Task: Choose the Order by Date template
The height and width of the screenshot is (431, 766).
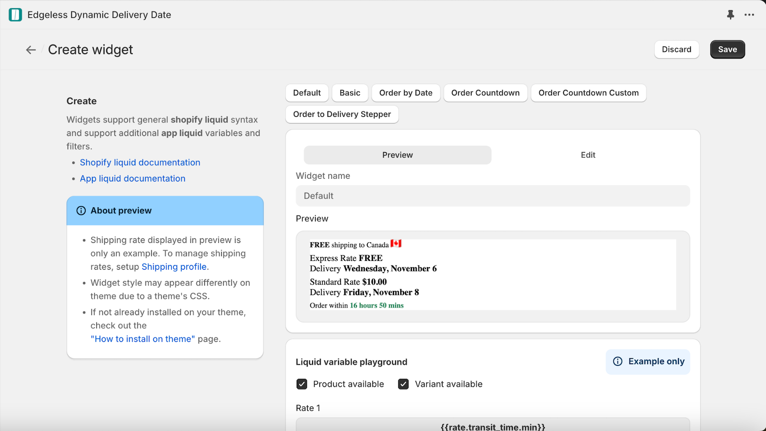Action: (x=406, y=93)
